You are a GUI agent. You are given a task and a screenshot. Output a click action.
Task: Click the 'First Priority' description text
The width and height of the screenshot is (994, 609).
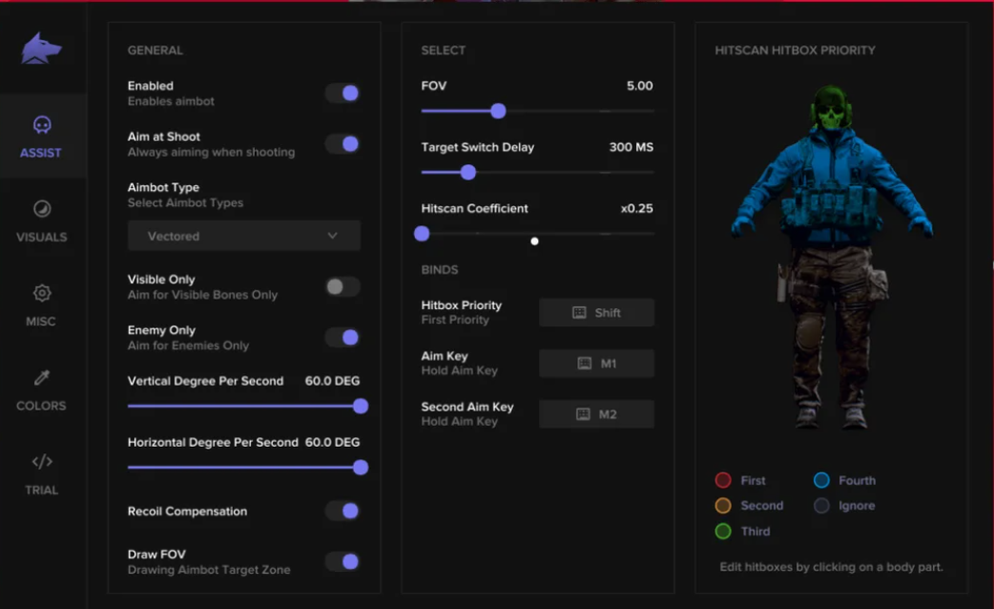click(455, 320)
